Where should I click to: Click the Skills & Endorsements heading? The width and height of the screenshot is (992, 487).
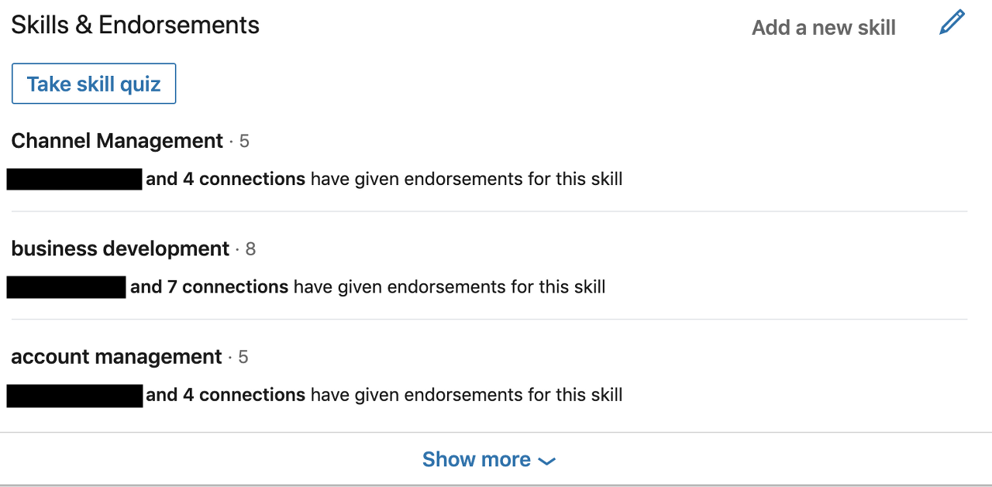(136, 25)
